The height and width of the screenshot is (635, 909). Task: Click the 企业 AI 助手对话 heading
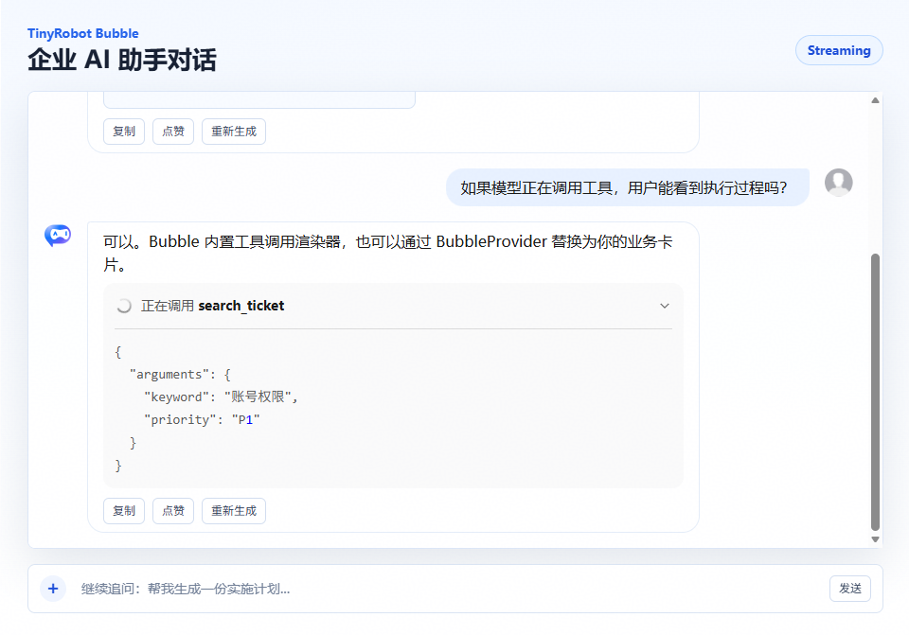tap(122, 61)
